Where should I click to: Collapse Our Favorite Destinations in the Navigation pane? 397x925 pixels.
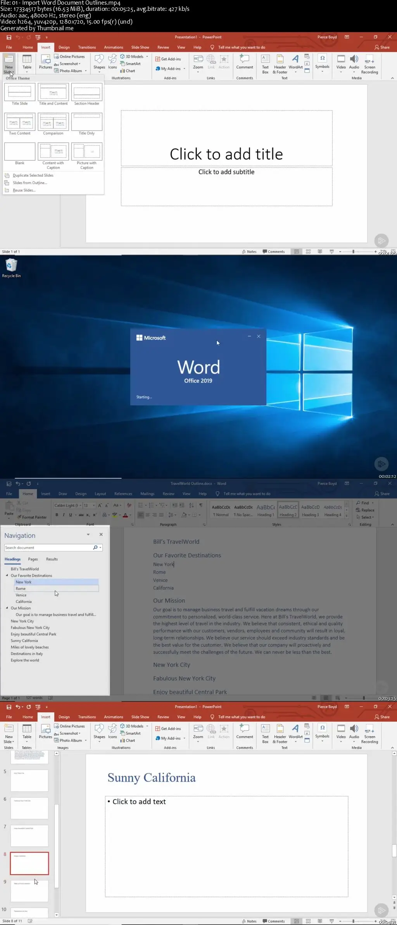pos(7,575)
